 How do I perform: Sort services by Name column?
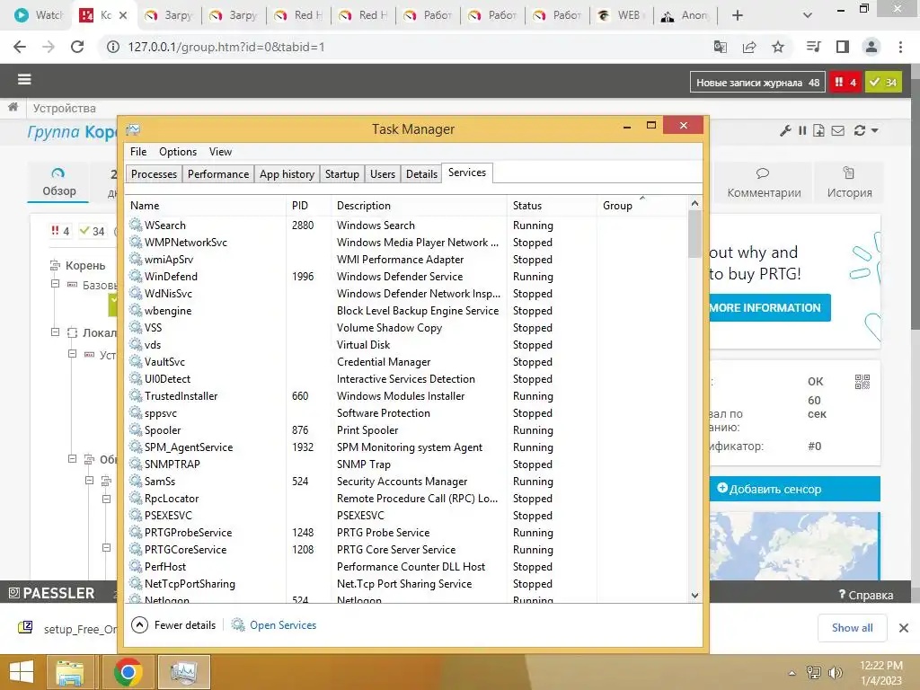[206, 206]
